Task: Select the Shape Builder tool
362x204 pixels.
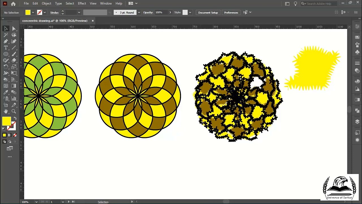Action: (x=6, y=80)
